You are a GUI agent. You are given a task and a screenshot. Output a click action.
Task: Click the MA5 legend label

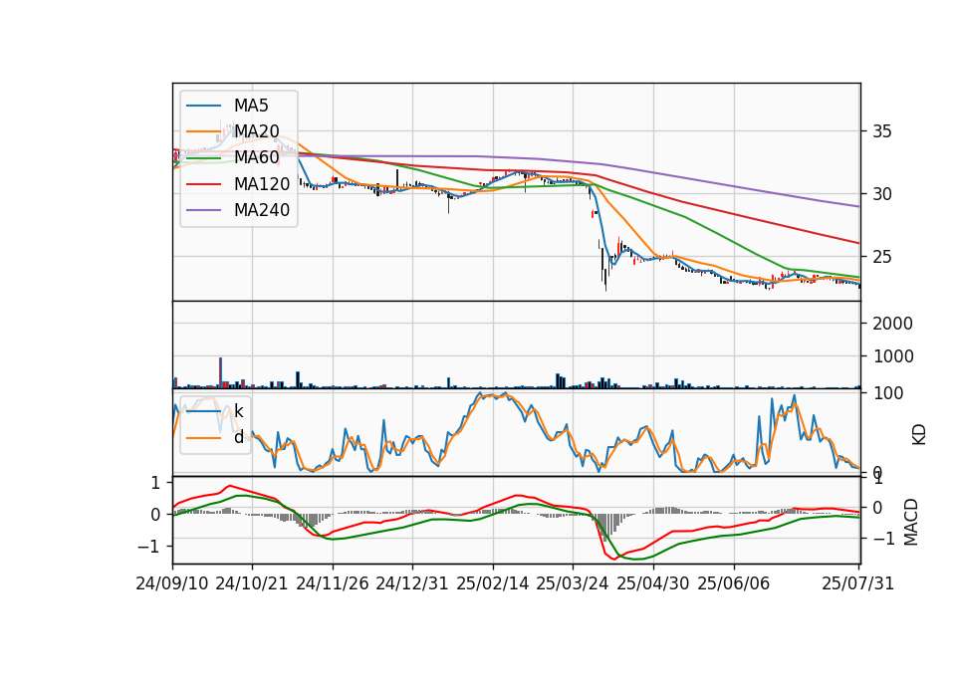(x=251, y=106)
